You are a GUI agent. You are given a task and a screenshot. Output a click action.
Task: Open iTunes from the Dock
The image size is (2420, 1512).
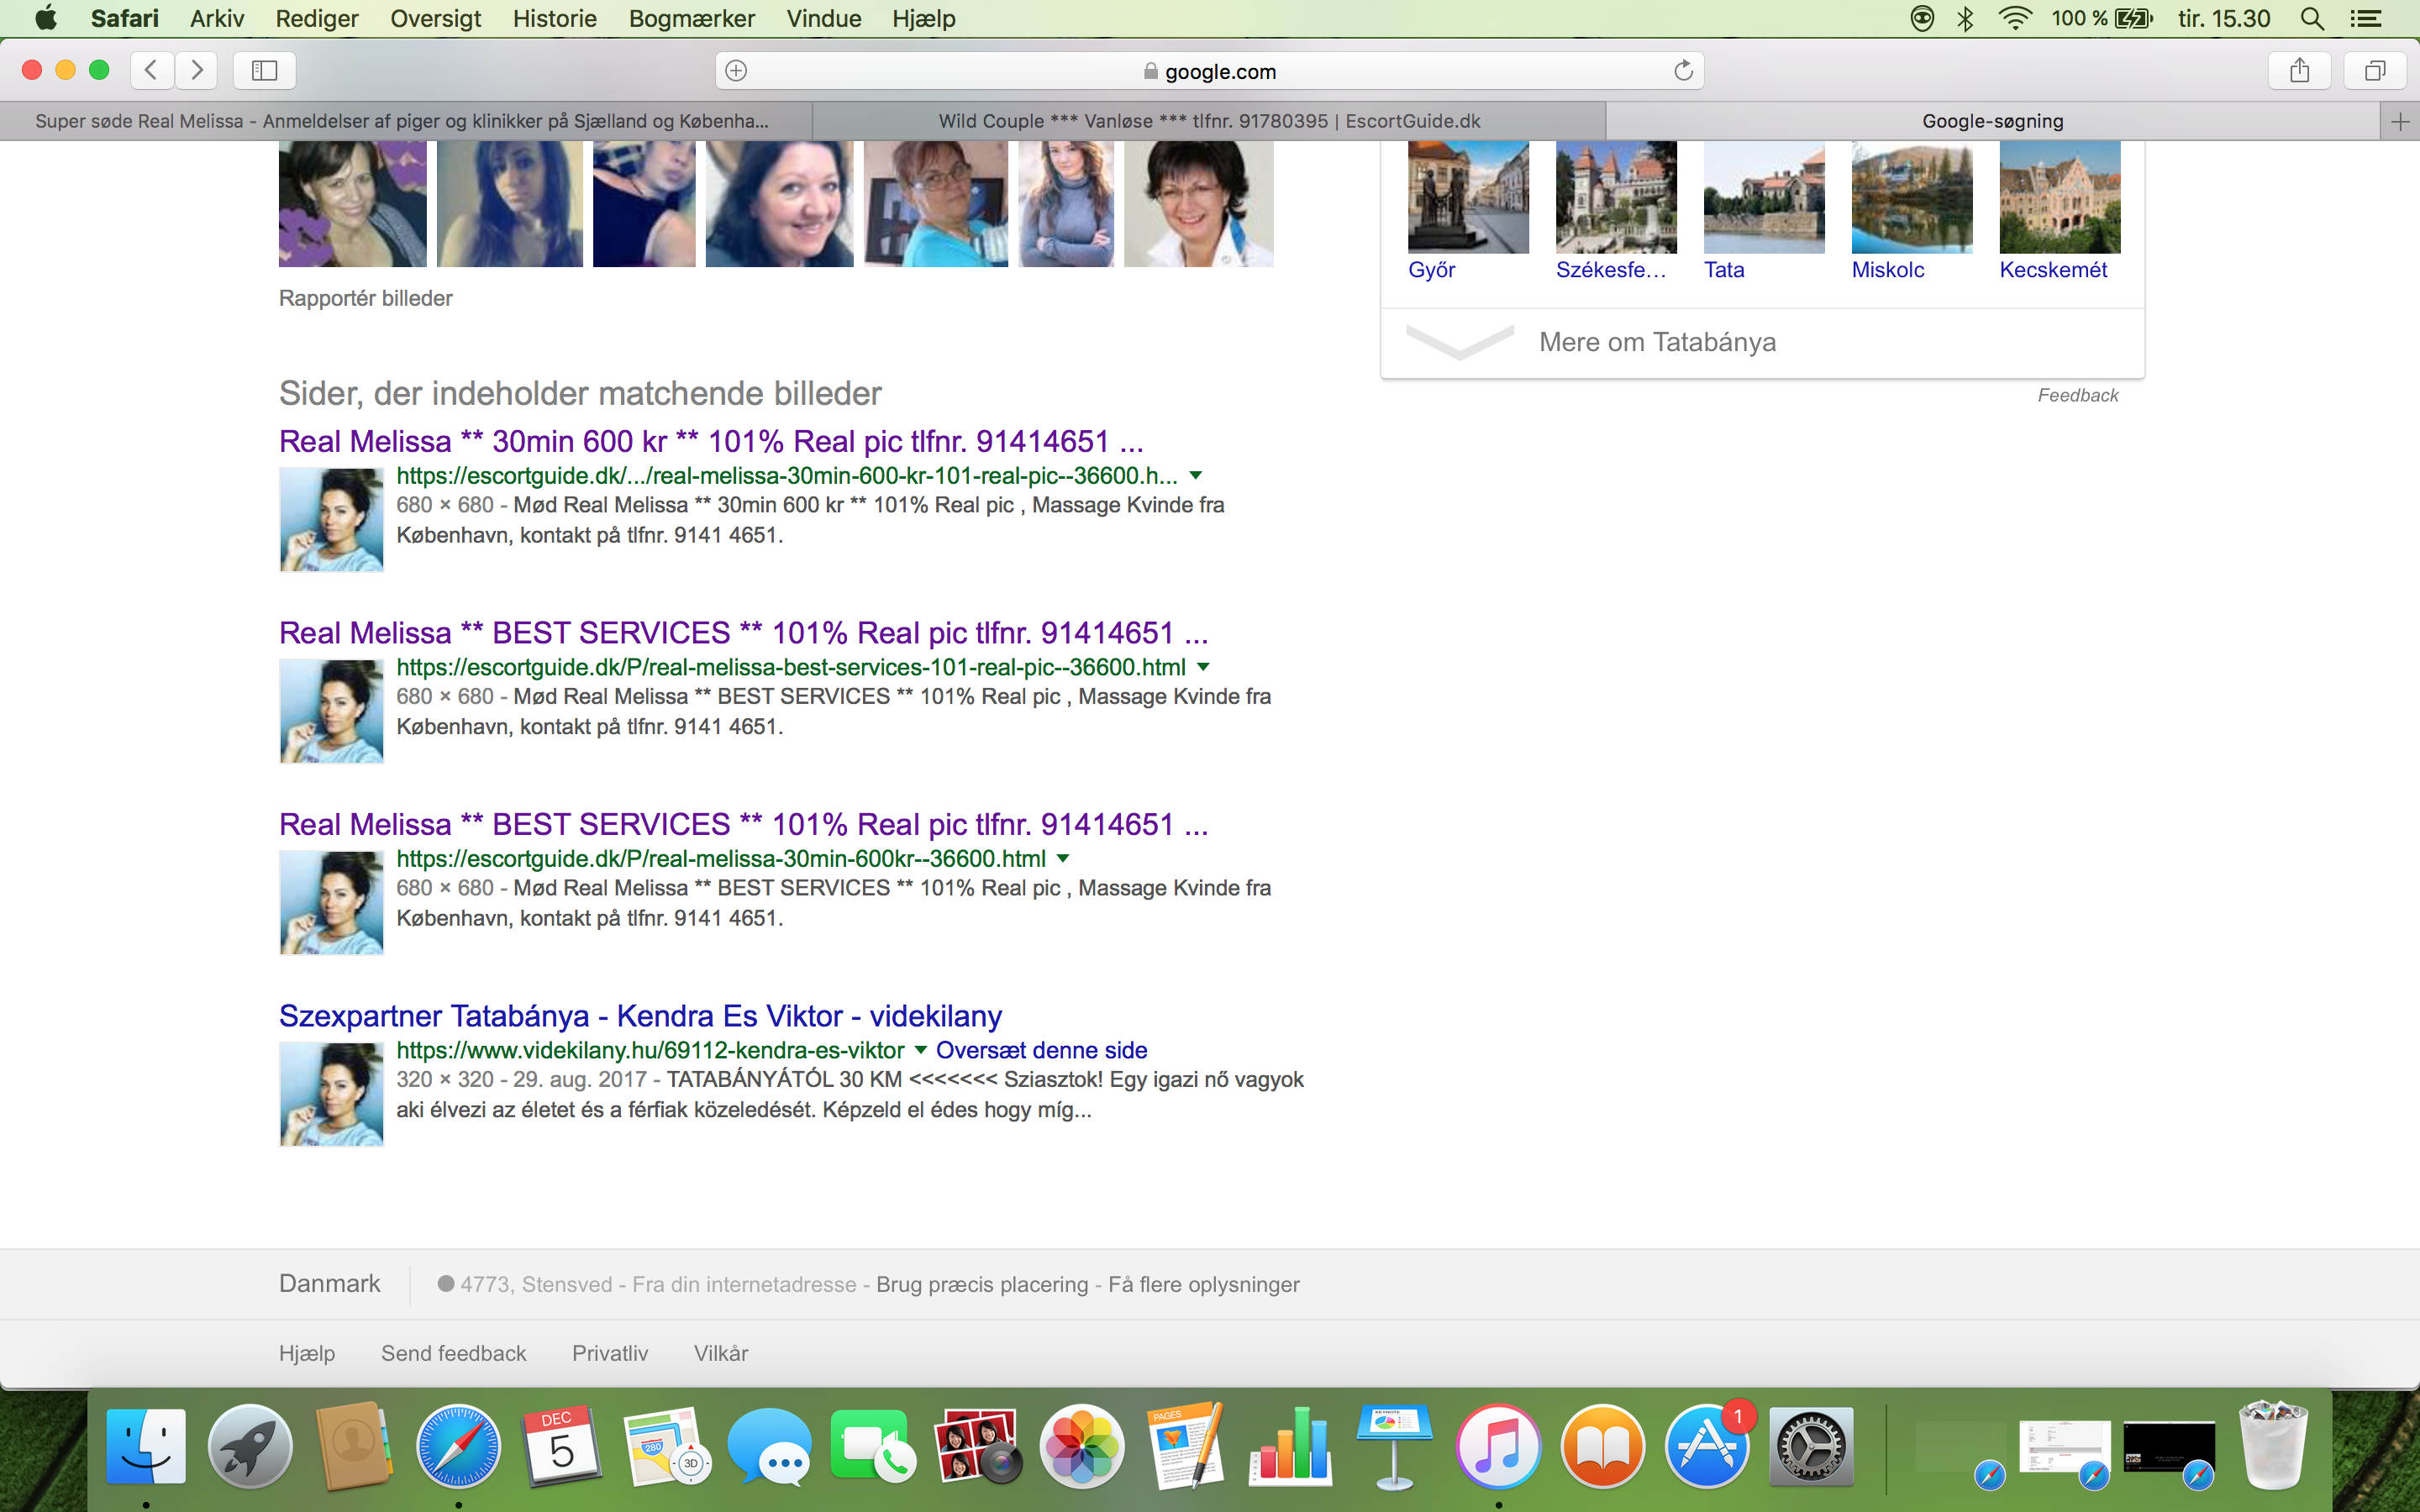[x=1498, y=1446]
